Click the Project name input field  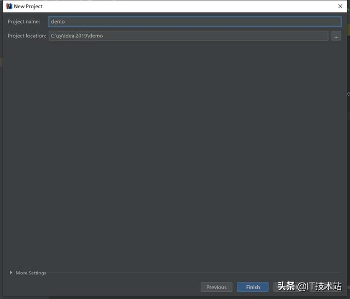[x=195, y=21]
